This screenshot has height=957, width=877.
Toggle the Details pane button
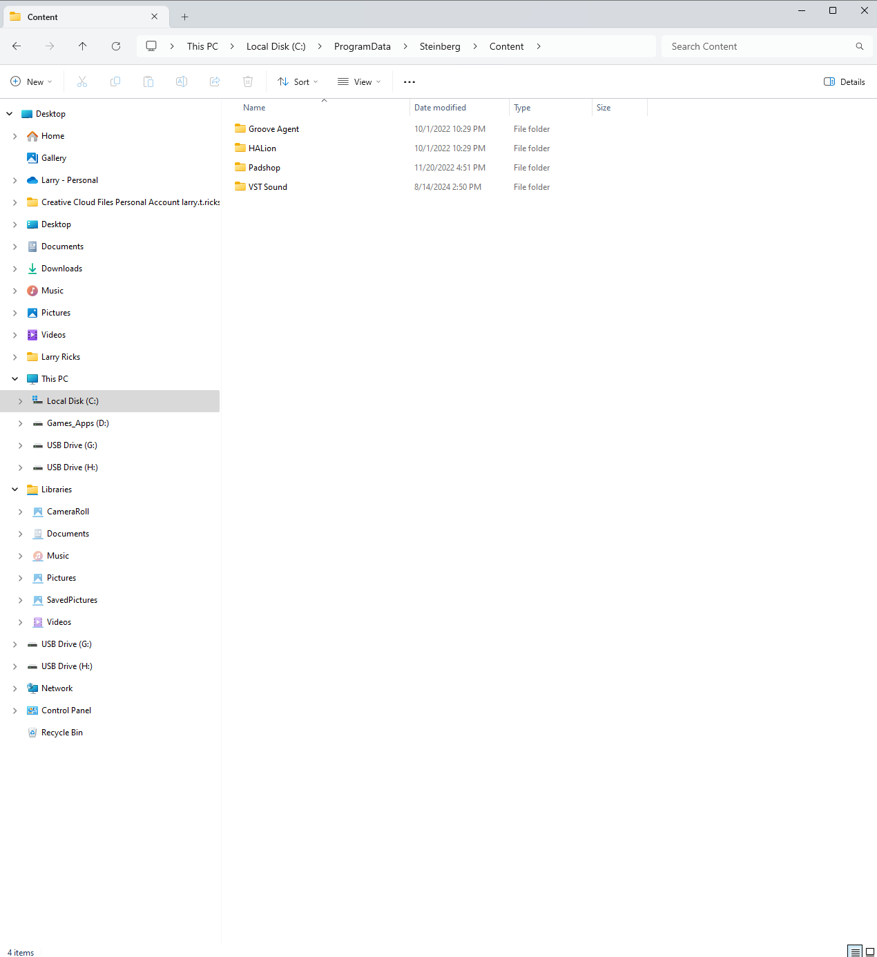[844, 81]
